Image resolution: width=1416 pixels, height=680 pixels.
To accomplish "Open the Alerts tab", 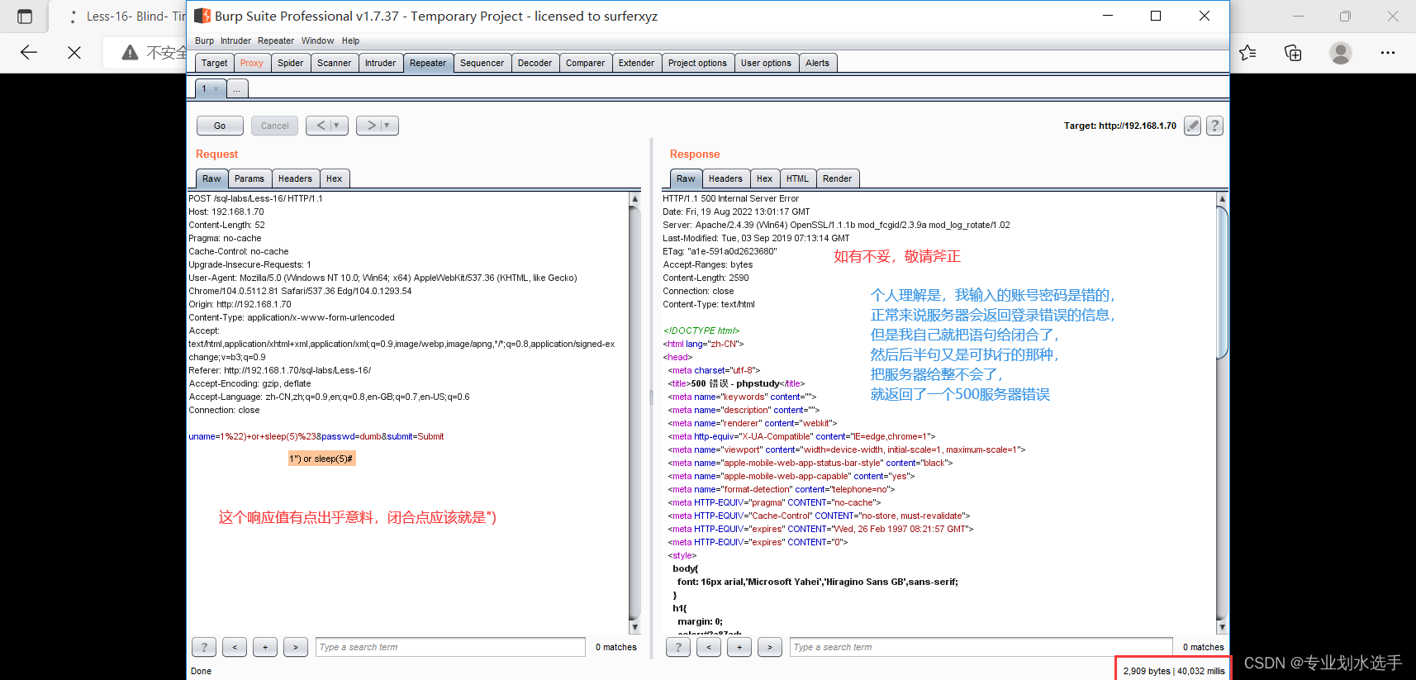I will click(817, 63).
